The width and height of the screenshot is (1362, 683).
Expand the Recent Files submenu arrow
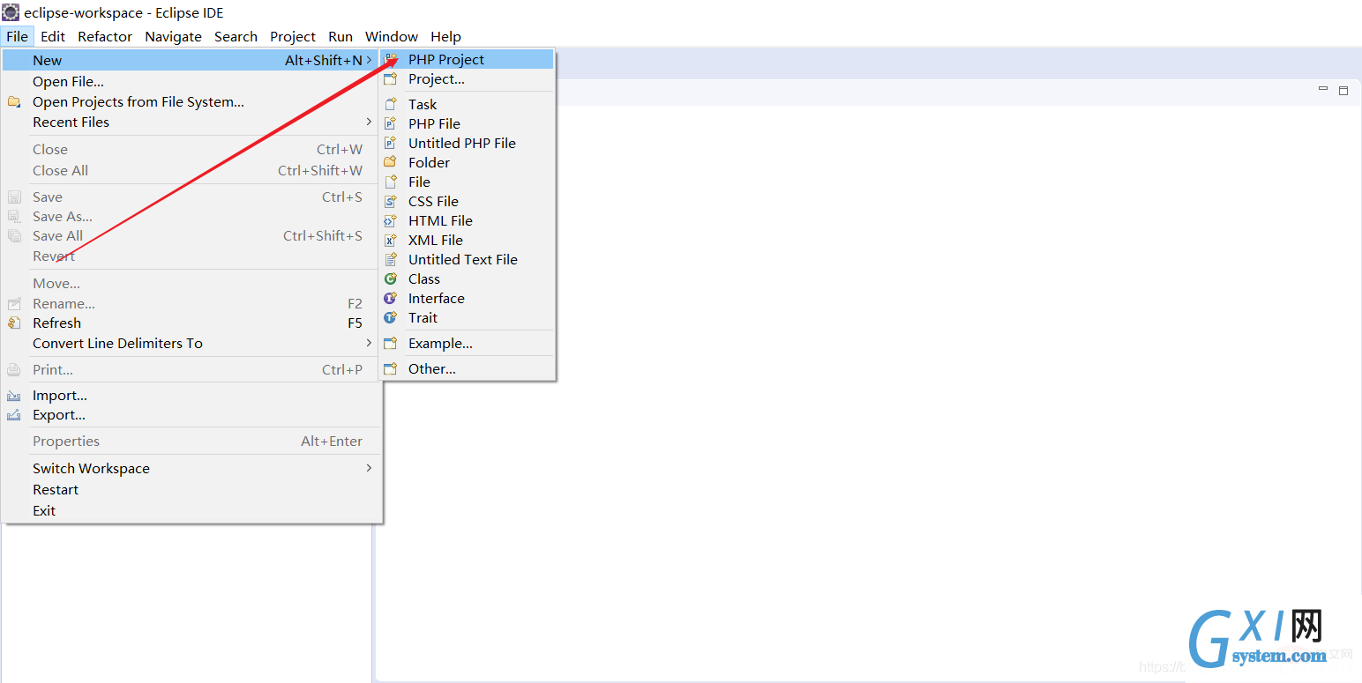[370, 122]
